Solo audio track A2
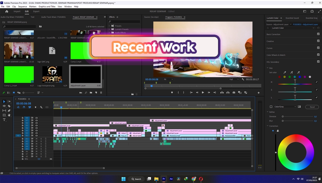 coord(41,141)
